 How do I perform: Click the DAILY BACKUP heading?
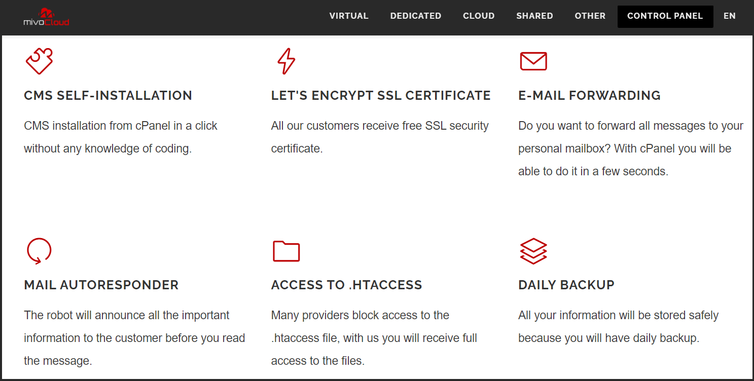(566, 285)
